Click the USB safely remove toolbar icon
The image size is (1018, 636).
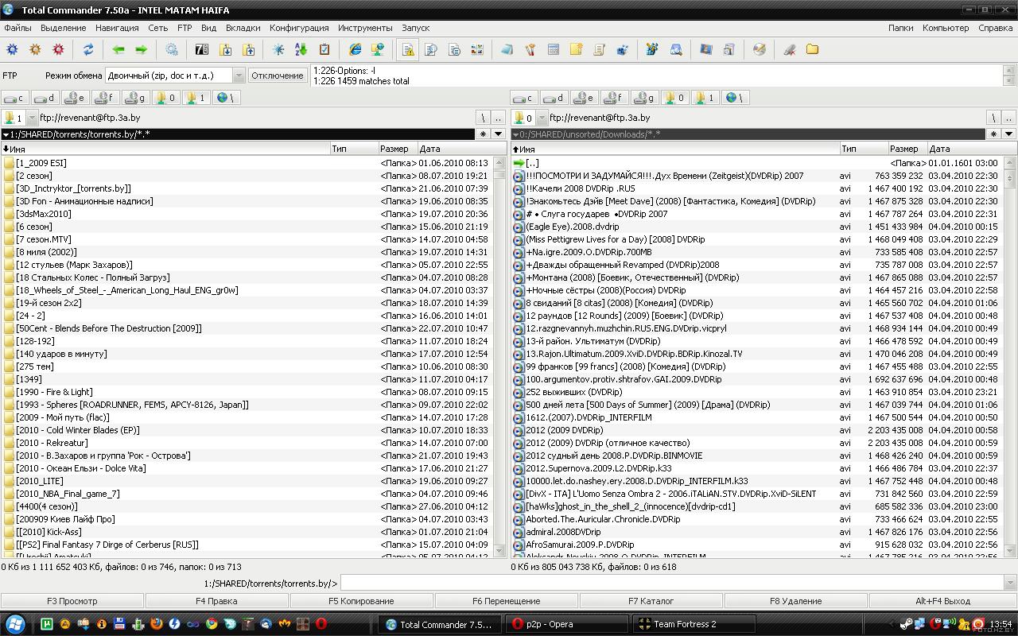coord(790,49)
